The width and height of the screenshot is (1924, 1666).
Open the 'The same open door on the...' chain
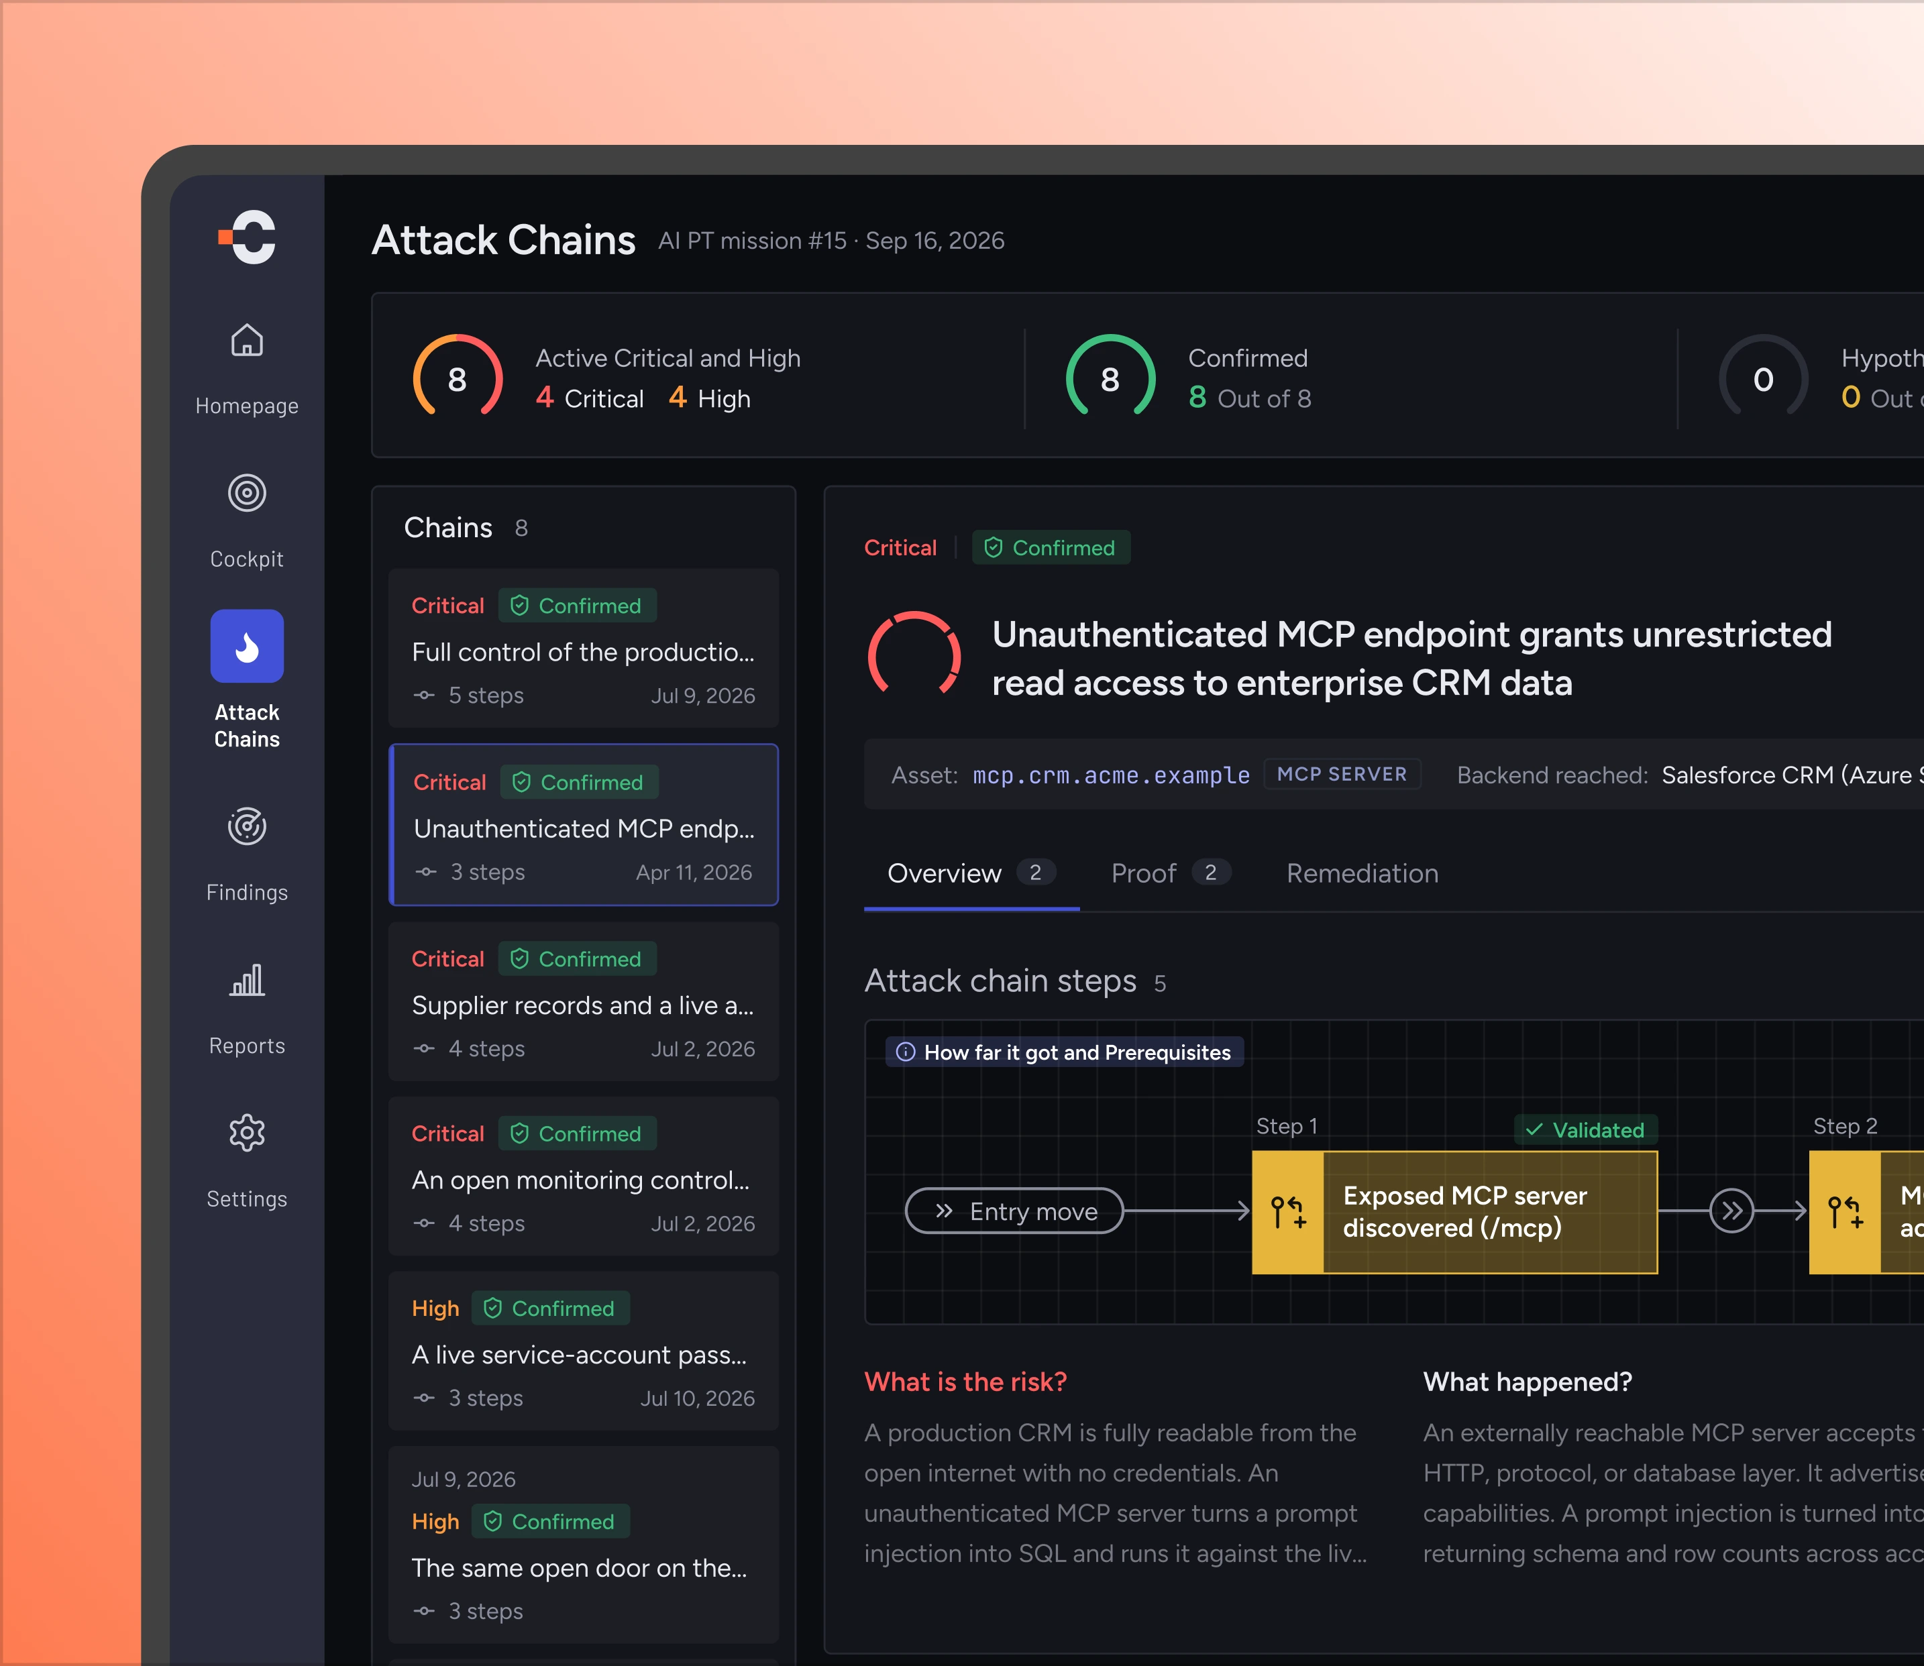pyautogui.click(x=583, y=1544)
